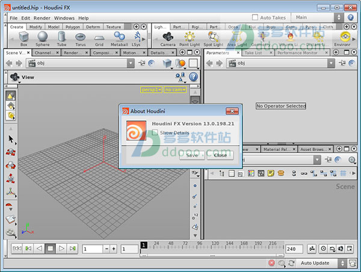Open the Asset Browser tab
Image resolution: width=361 pixels, height=272 pixels.
(312, 149)
